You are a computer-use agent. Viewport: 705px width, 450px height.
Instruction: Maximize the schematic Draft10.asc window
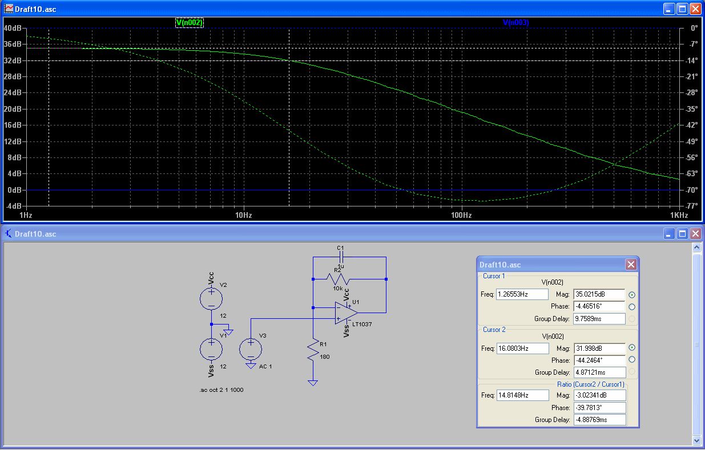pos(682,234)
